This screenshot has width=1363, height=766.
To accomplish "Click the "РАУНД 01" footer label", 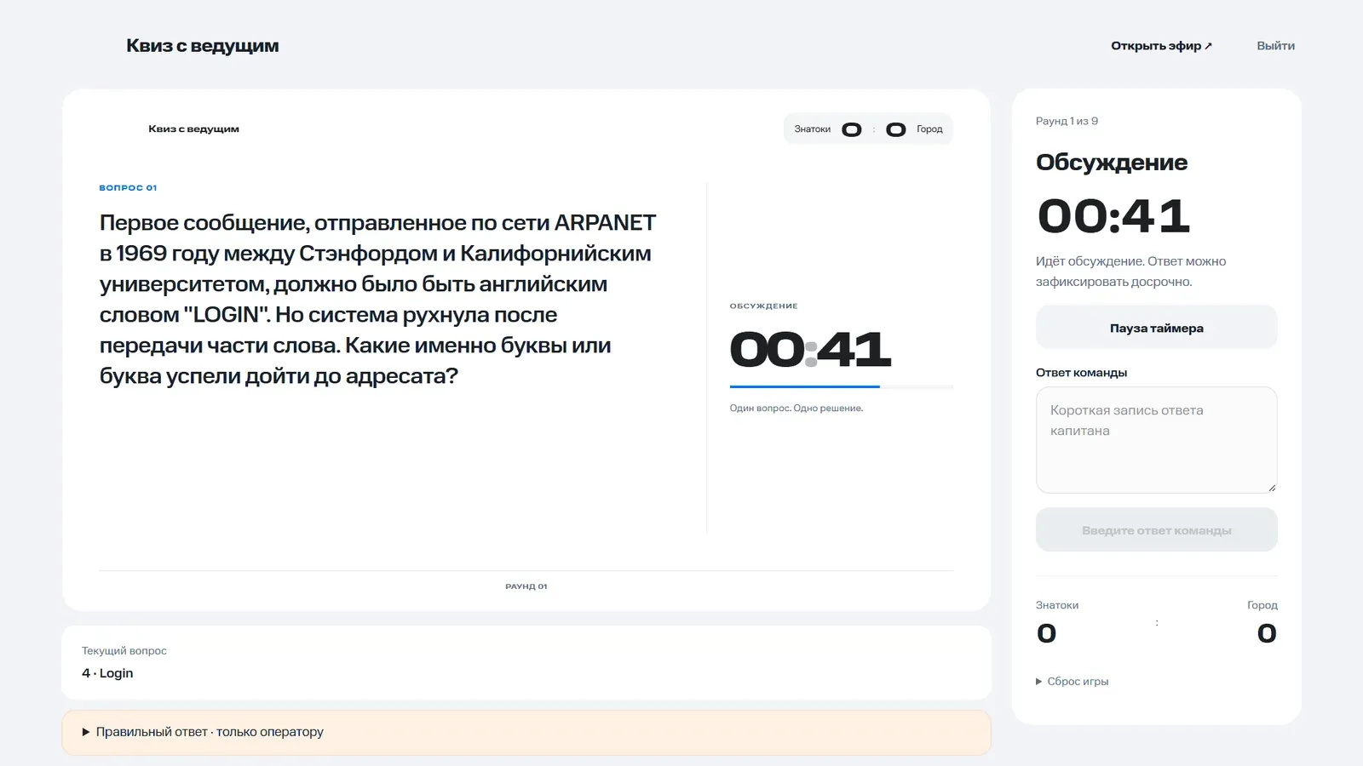I will point(526,586).
